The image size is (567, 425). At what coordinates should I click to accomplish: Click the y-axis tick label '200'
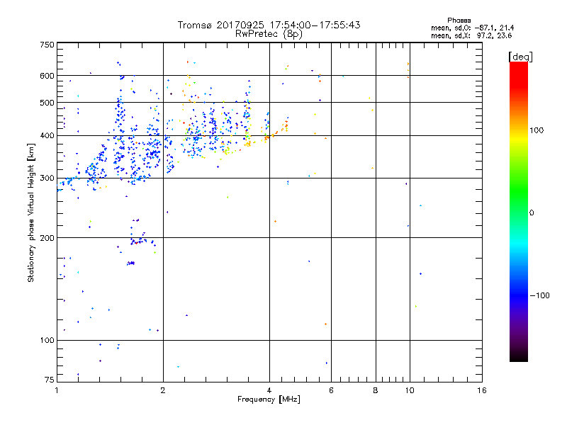pyautogui.click(x=47, y=238)
